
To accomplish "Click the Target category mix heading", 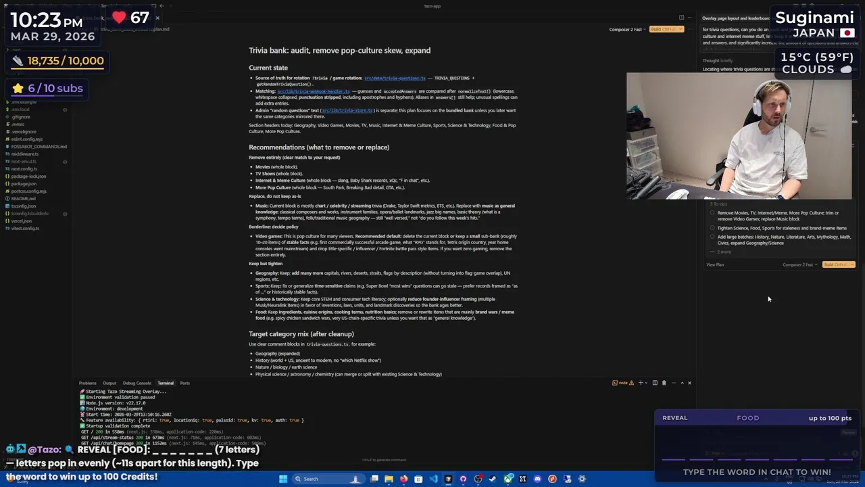I will tap(301, 334).
